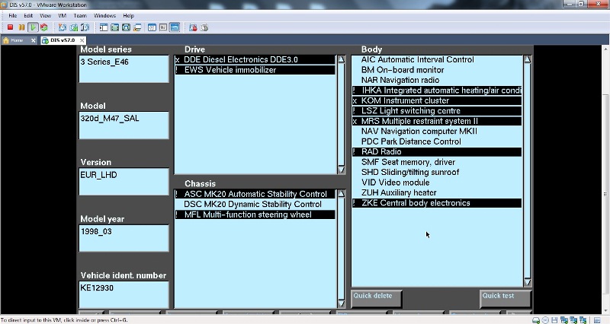Click Chassis list scroll up arrow
Screen dimensions: 610x324
click(341, 194)
